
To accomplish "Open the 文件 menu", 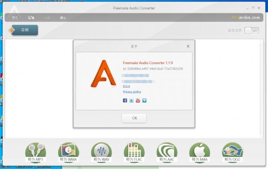I will (15, 17).
